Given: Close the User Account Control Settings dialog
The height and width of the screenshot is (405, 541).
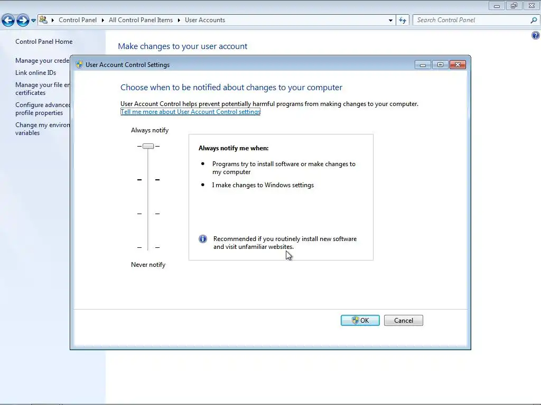Looking at the screenshot, I should (x=458, y=65).
